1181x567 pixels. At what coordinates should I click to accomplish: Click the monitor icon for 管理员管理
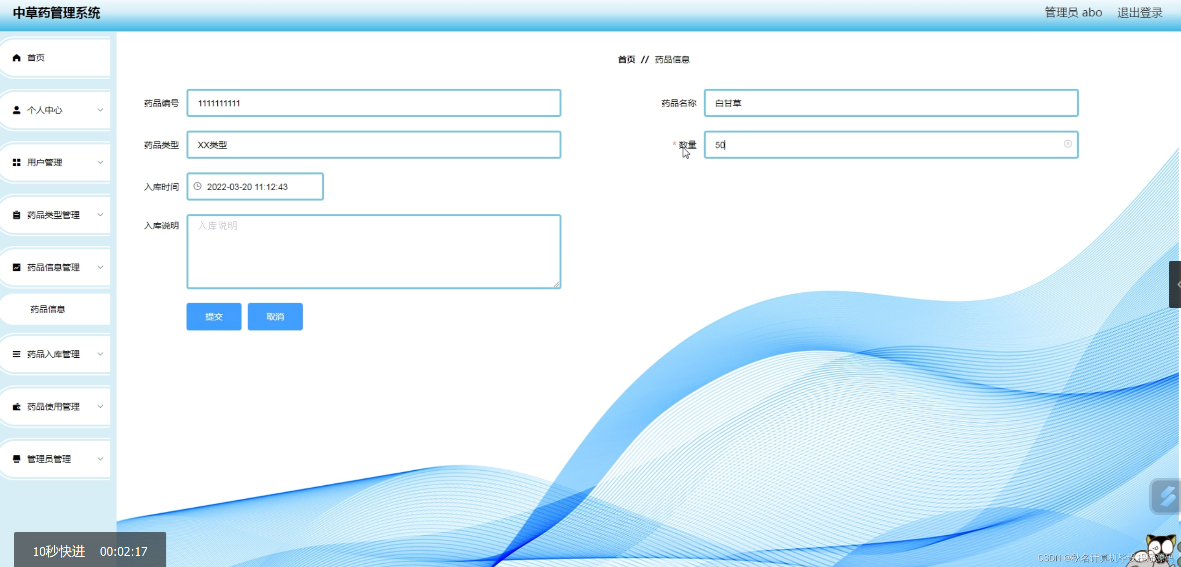16,459
